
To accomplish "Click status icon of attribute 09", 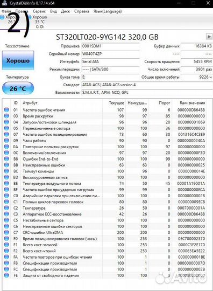I will (x=6, y=140).
